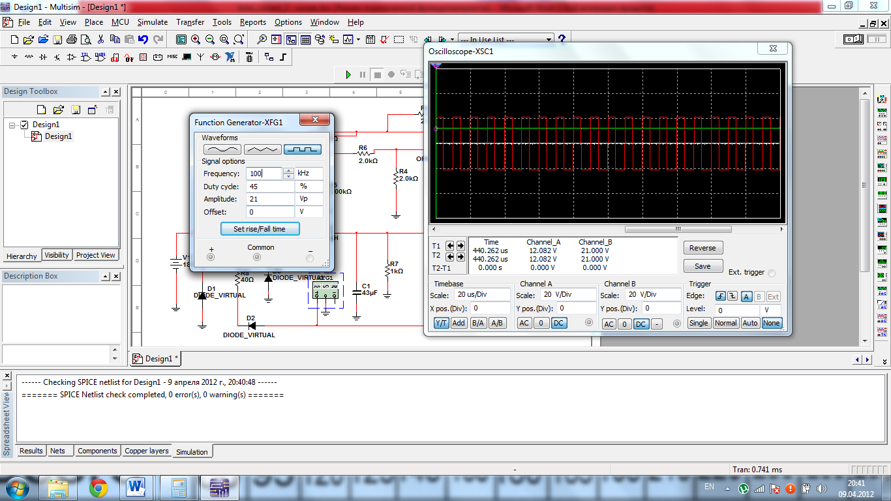891x501 pixels.
Task: Set Channel B coupling to DC
Action: pyautogui.click(x=641, y=324)
